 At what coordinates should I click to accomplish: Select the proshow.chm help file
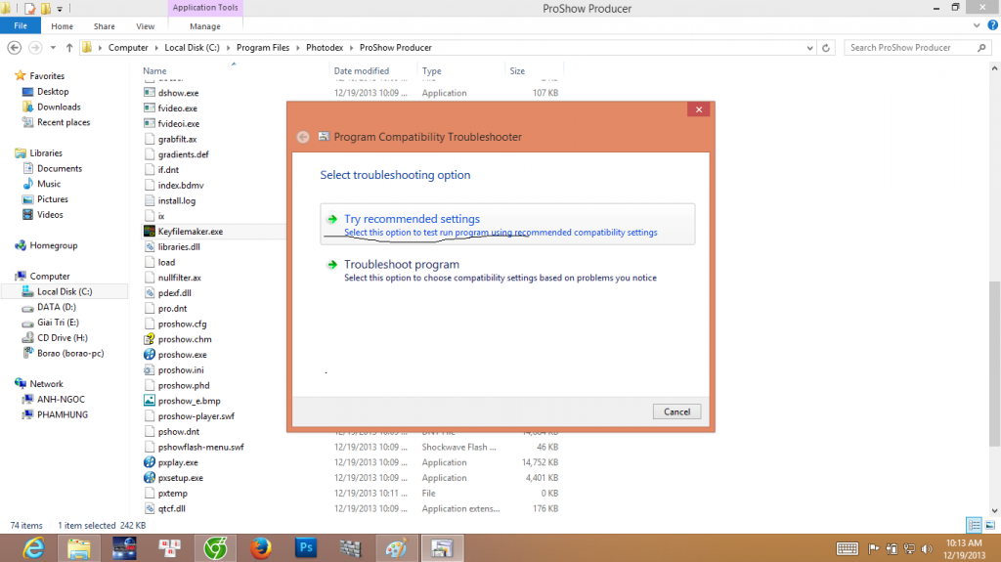tap(185, 339)
